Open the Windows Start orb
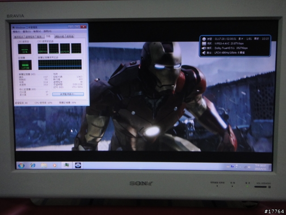Viewport: 286px width, 215px height. click(21, 165)
